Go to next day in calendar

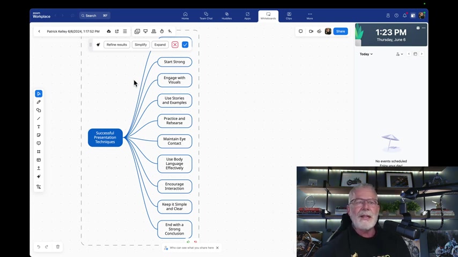pyautogui.click(x=422, y=54)
